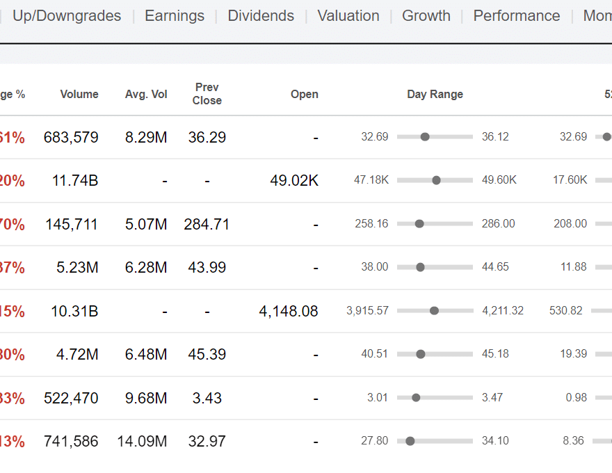
Task: Select day high 286.00
Action: 499,223
